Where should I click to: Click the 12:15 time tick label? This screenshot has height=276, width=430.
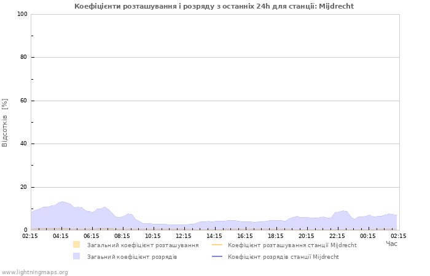click(184, 236)
